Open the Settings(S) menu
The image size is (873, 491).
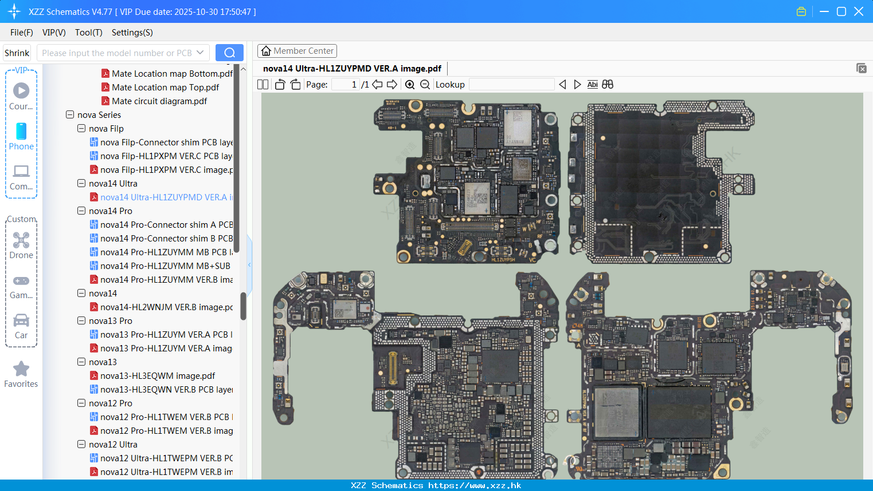(x=132, y=33)
